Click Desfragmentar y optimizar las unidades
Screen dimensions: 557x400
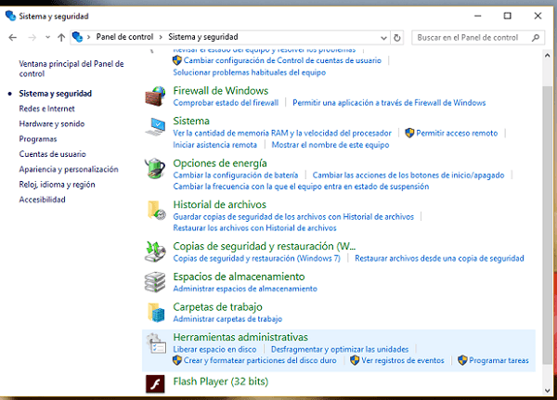click(x=340, y=349)
